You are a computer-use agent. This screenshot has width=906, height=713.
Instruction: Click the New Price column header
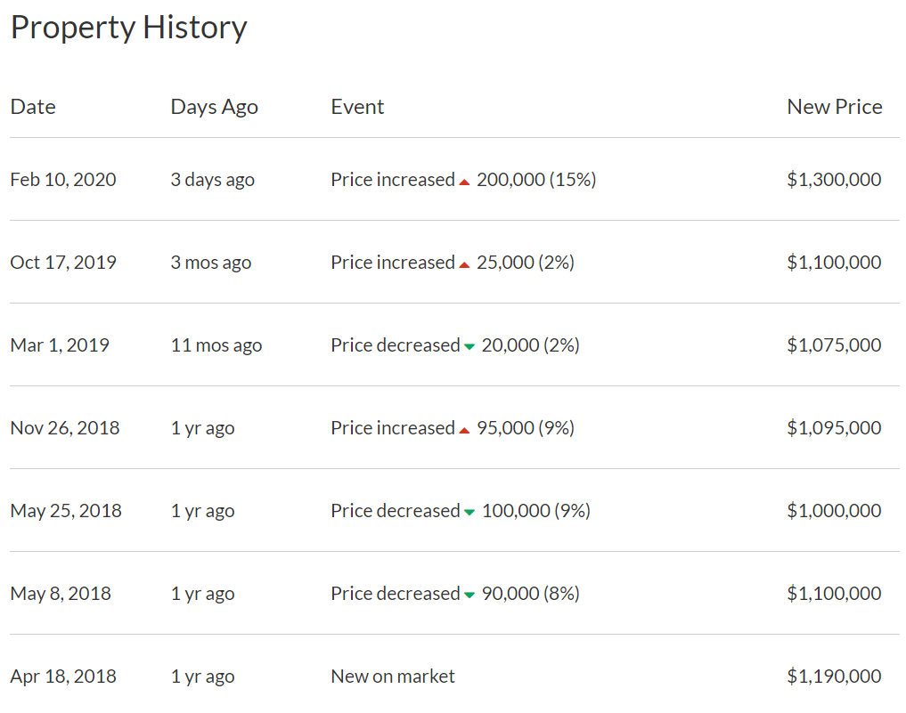834,107
